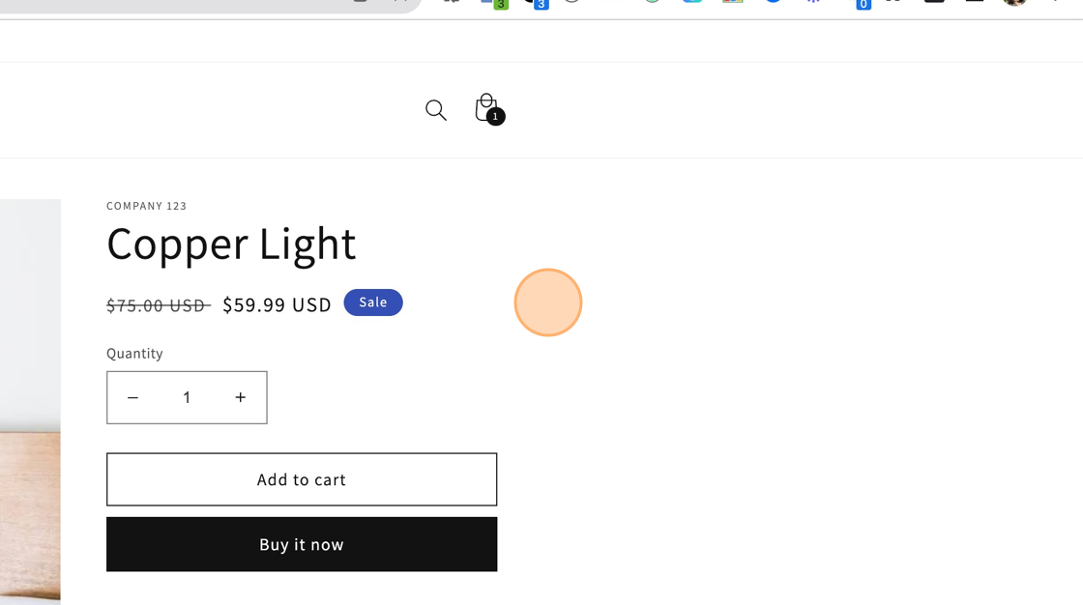Viewport: 1083px width, 605px height.
Task: Increase quantity with the plus button
Action: coord(241,398)
